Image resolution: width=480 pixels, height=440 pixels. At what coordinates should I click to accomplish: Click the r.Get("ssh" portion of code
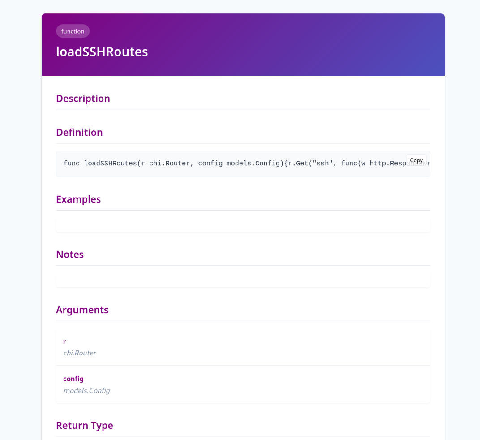click(x=310, y=164)
